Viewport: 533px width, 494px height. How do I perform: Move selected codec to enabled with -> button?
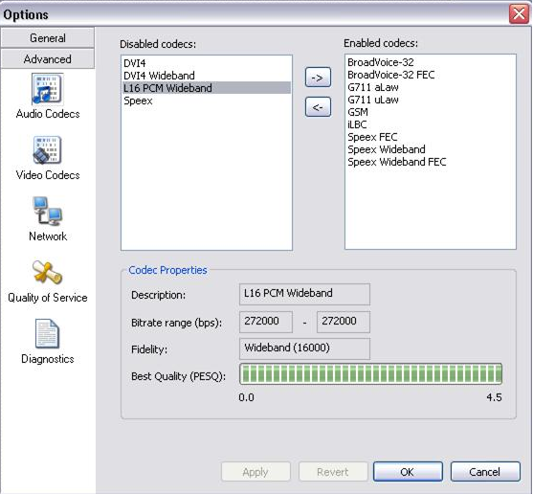pos(318,78)
